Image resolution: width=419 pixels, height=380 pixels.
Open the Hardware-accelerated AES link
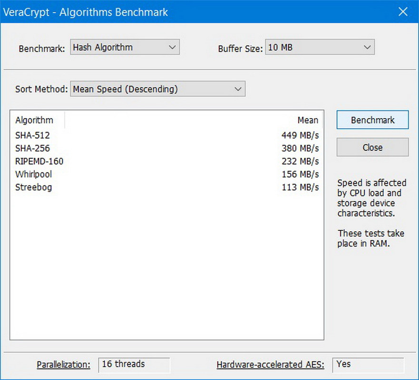271,364
